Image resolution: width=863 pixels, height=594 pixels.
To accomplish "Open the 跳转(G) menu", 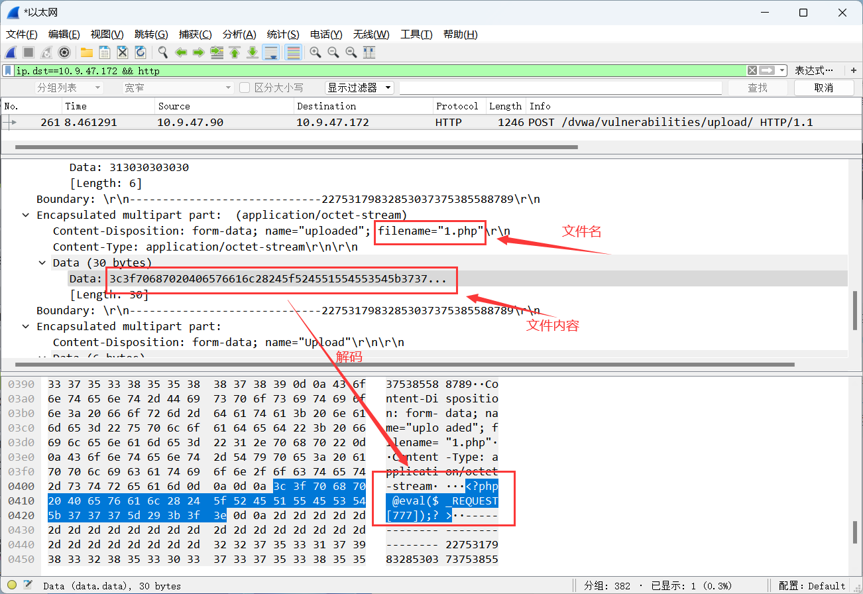I will point(151,34).
